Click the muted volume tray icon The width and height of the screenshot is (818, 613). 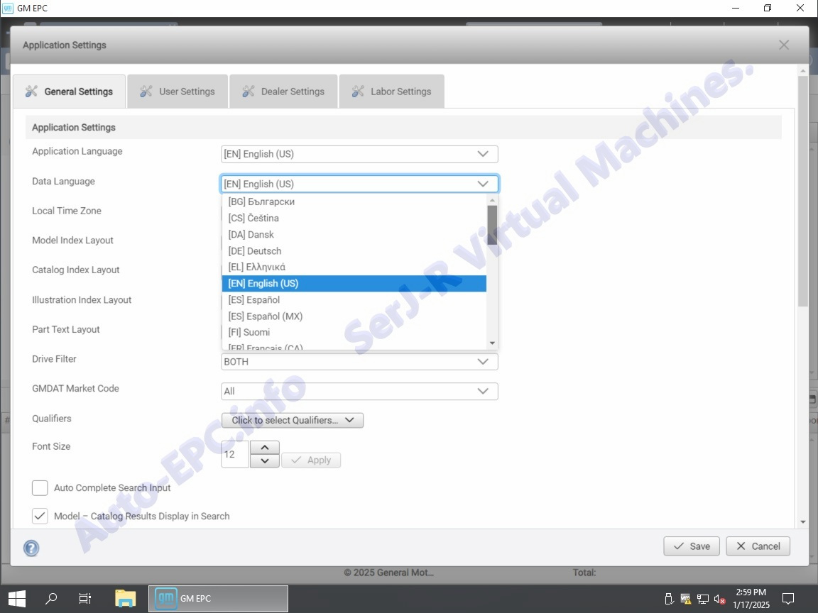(x=720, y=599)
